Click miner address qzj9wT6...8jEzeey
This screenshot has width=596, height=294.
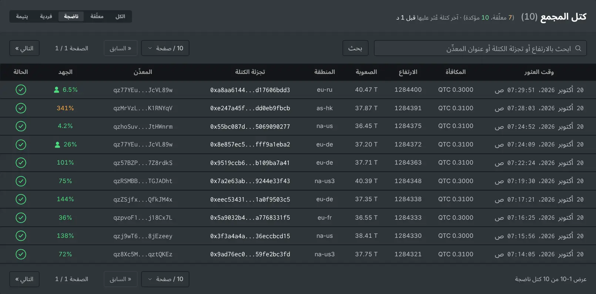pyautogui.click(x=143, y=236)
